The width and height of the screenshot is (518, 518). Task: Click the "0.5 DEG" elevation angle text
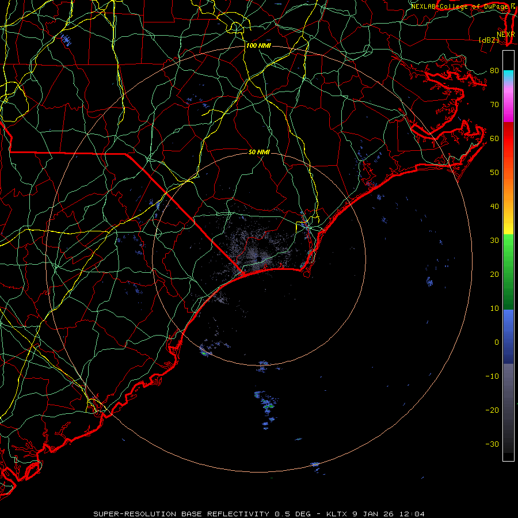(293, 514)
